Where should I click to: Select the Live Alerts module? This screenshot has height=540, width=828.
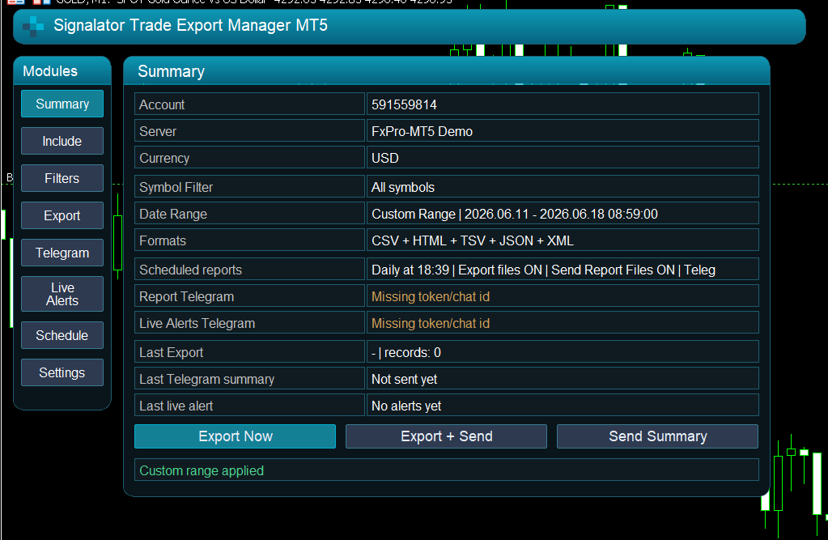tap(62, 294)
